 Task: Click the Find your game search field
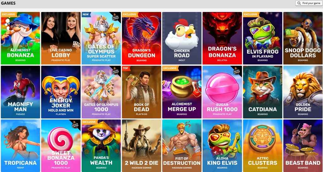308,3
